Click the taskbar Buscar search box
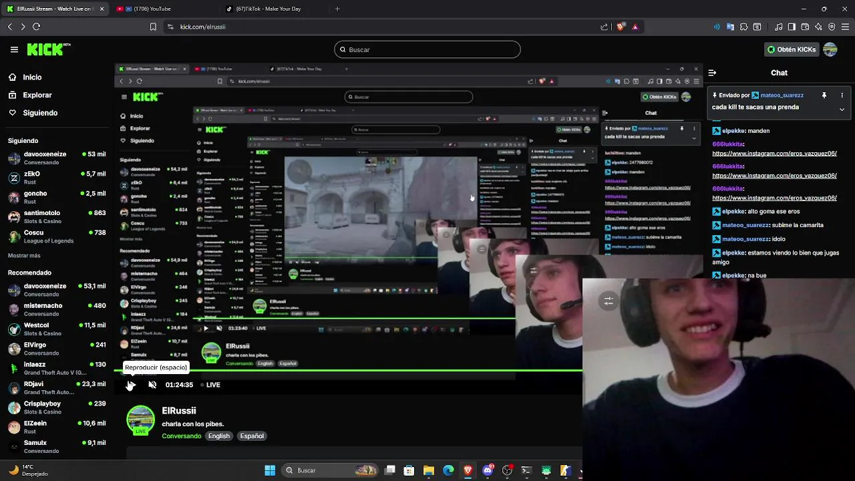 [x=330, y=470]
